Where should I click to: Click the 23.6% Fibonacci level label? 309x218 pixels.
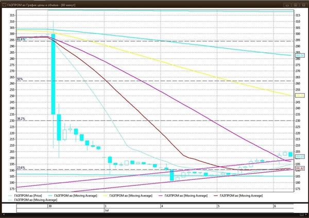click(21, 167)
